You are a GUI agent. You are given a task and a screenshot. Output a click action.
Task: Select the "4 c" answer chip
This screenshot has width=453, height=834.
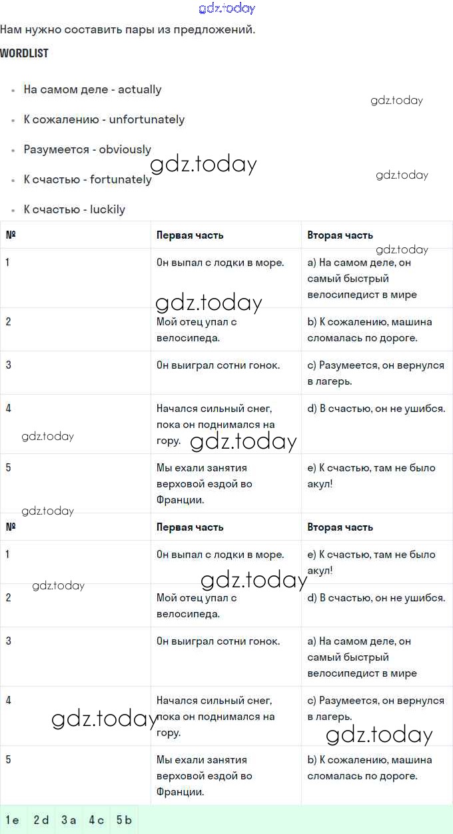[x=97, y=820]
